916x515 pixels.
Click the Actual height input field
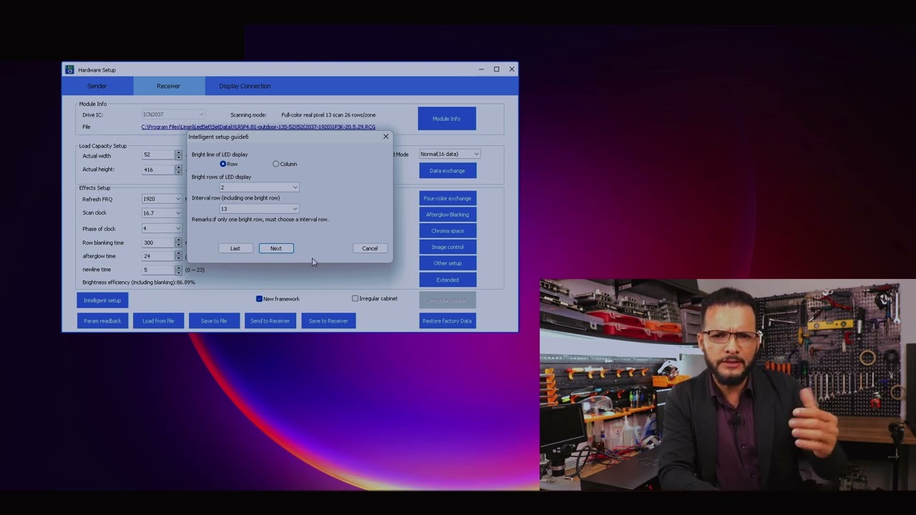coord(157,170)
